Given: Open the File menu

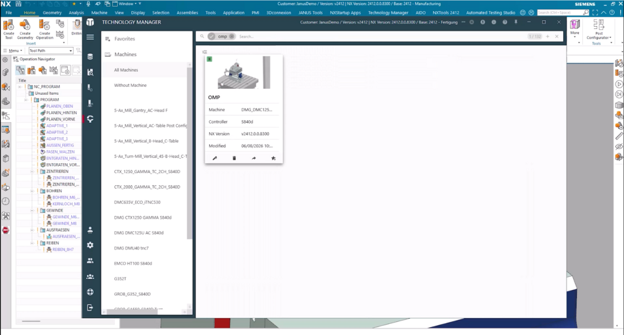Looking at the screenshot, I should 8,12.
